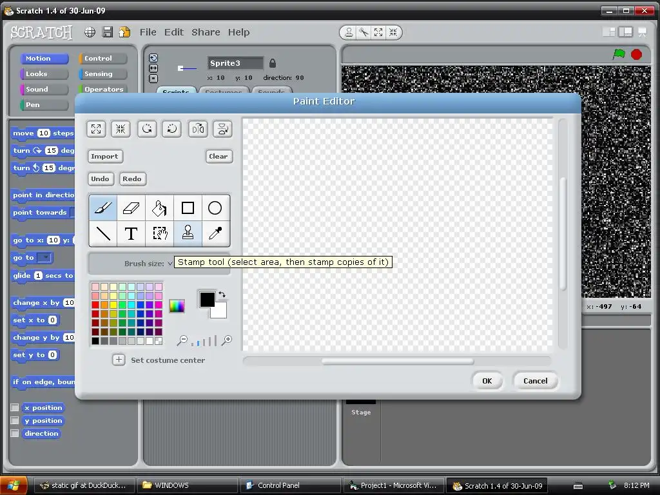Open the Brush size dropdown
Screen dimensions: 660x495
pos(170,264)
